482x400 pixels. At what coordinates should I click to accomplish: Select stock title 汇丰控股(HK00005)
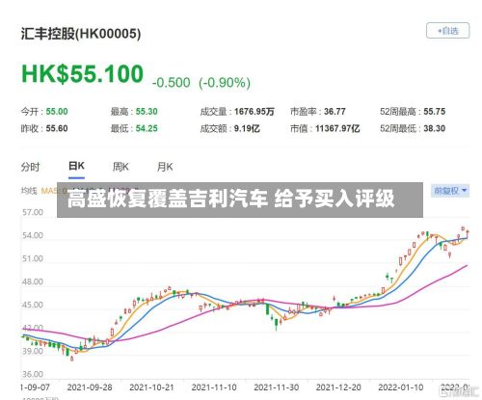pos(81,34)
